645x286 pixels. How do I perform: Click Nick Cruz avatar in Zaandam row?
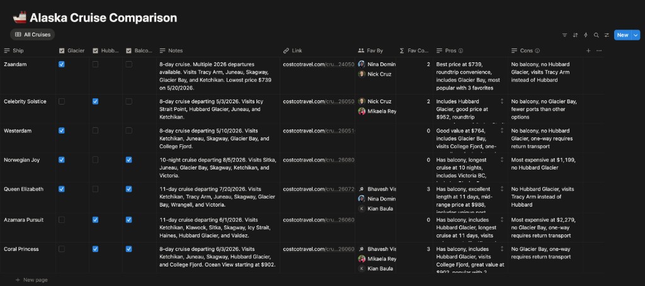point(362,74)
